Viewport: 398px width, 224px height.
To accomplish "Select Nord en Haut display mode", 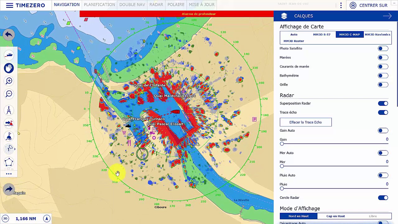I will (x=298, y=216).
